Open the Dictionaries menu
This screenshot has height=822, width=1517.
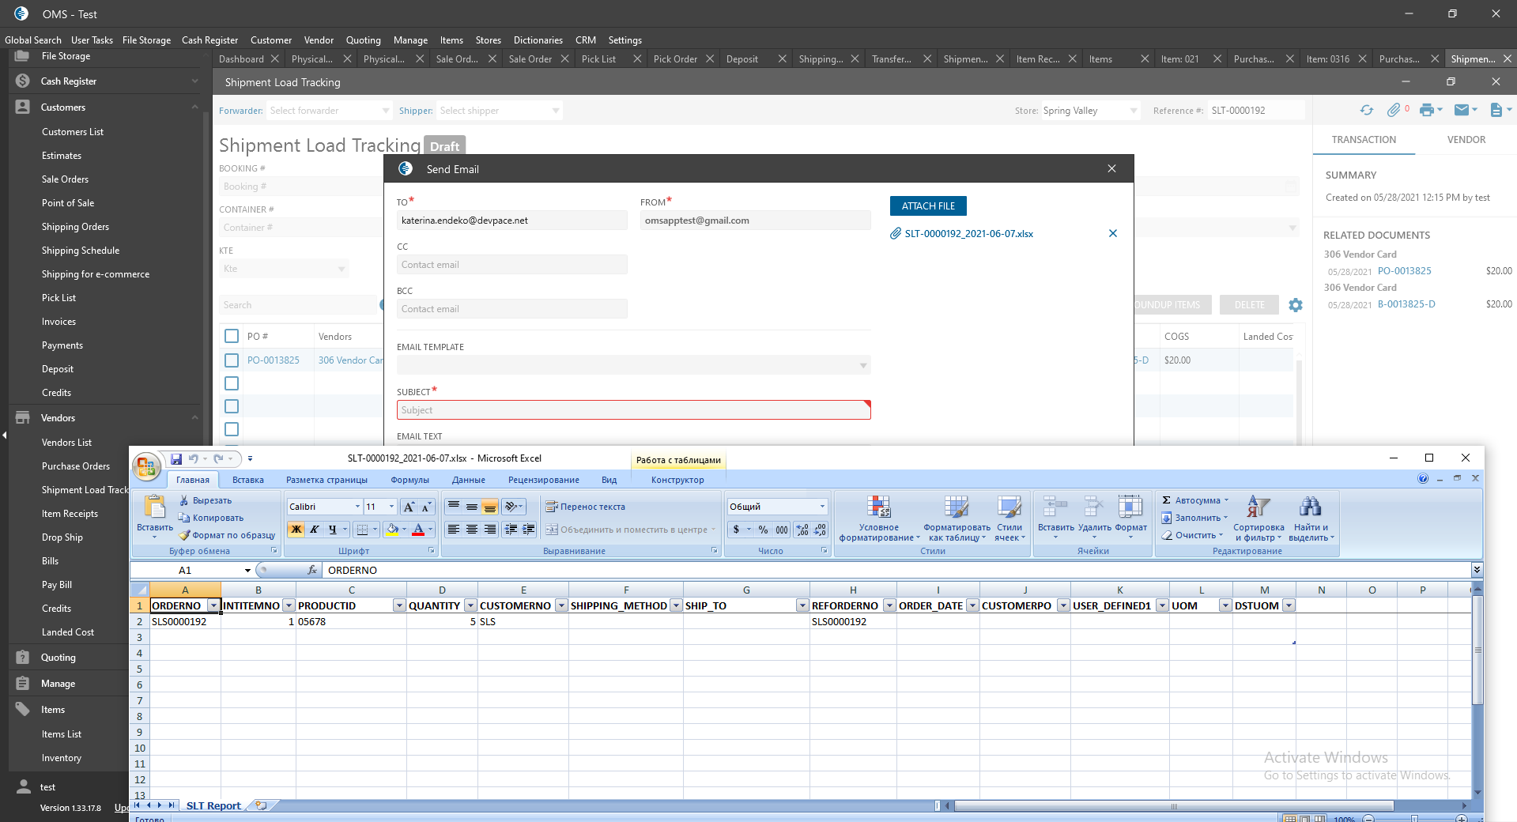click(538, 40)
